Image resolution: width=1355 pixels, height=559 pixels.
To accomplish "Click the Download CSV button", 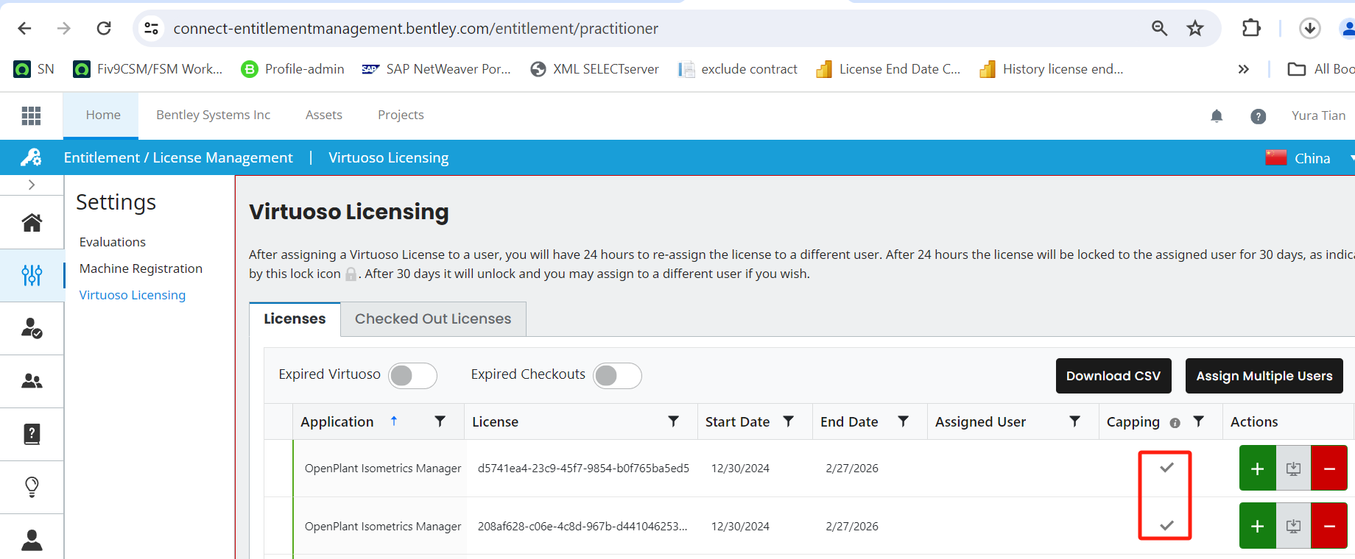I will point(1113,376).
